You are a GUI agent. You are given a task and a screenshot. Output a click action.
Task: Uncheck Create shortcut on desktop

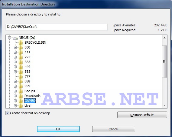tap(7, 113)
